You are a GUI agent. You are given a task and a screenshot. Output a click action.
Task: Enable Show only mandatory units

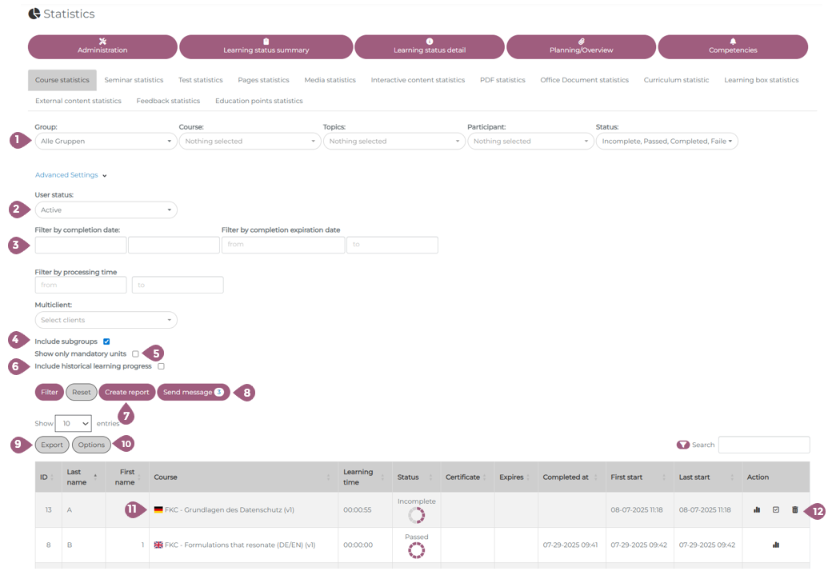135,353
